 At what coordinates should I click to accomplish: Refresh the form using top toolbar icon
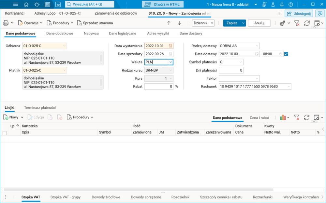tap(307, 23)
